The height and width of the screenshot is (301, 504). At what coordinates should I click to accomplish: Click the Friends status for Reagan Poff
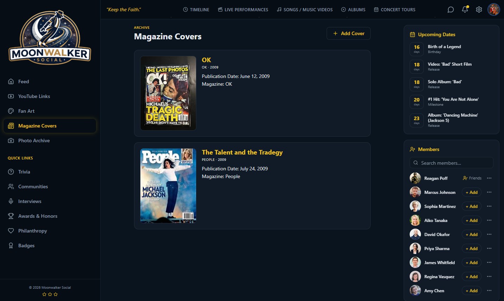pyautogui.click(x=472, y=178)
